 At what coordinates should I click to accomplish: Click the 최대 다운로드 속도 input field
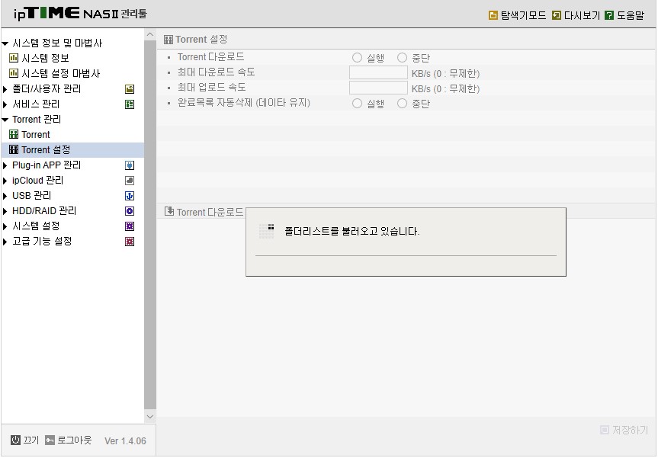(378, 72)
